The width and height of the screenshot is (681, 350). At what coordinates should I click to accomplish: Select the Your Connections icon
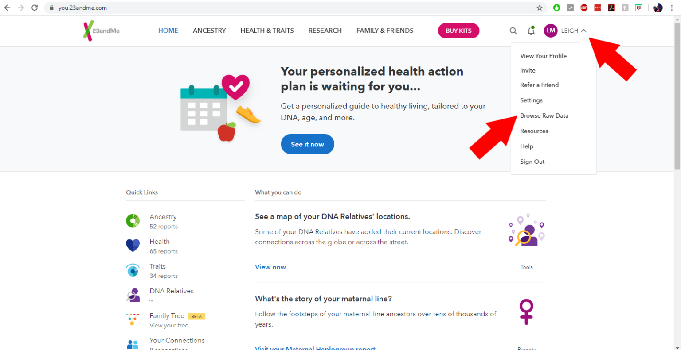133,343
